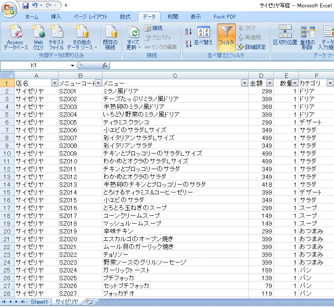Open filter dropdown for メニューコード column
This screenshot has height=307, width=334.
tap(98, 83)
